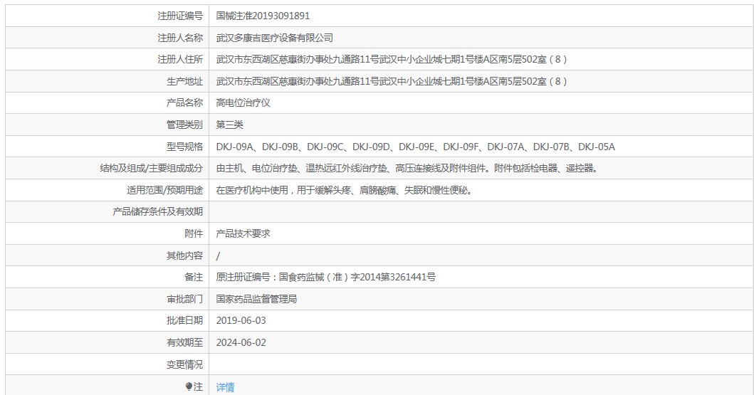
Task: Click the 审批部门 label
Action: (184, 300)
